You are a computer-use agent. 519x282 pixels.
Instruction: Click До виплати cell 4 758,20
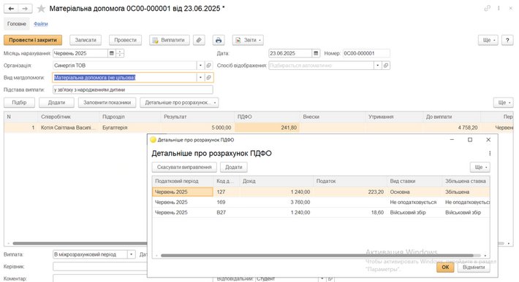tap(452, 128)
